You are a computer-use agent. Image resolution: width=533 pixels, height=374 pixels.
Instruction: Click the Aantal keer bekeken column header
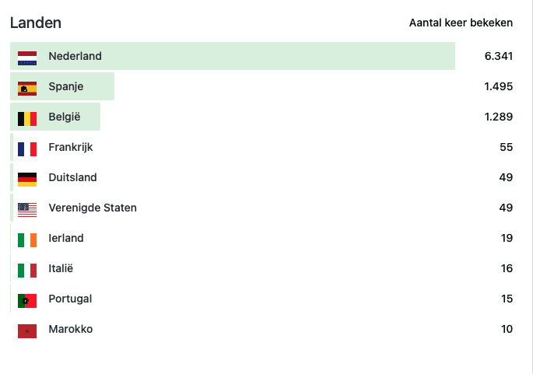[x=461, y=23]
